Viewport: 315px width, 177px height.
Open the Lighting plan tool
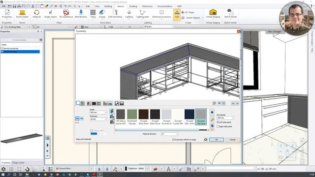tap(142, 14)
